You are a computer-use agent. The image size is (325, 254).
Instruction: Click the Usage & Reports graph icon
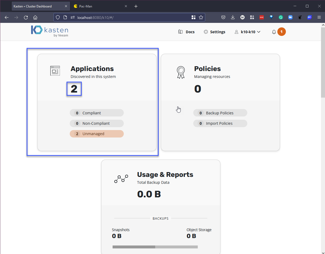tap(121, 179)
